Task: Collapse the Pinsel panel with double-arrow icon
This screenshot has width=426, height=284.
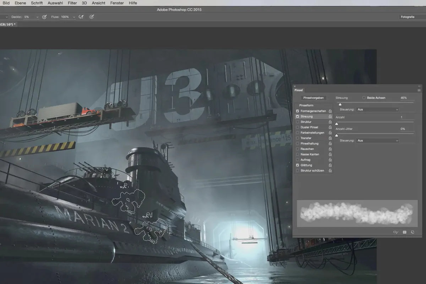Action: (419, 86)
